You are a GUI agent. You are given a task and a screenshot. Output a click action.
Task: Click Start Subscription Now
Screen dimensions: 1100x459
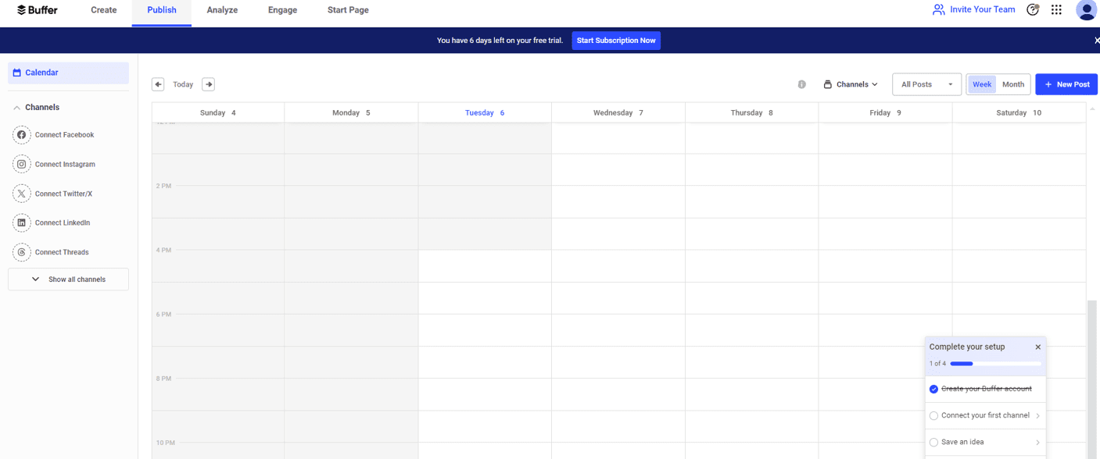pos(616,40)
